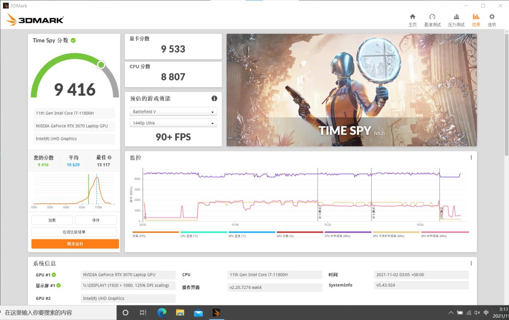Open the Battlefield V game dropdown
Viewport: 509px width, 320px height.
[x=173, y=111]
